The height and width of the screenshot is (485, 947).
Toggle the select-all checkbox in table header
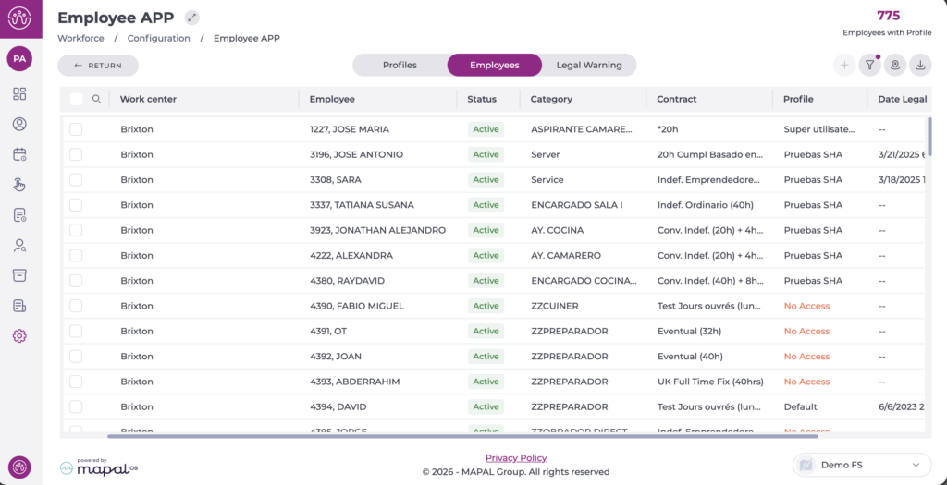pyautogui.click(x=76, y=99)
